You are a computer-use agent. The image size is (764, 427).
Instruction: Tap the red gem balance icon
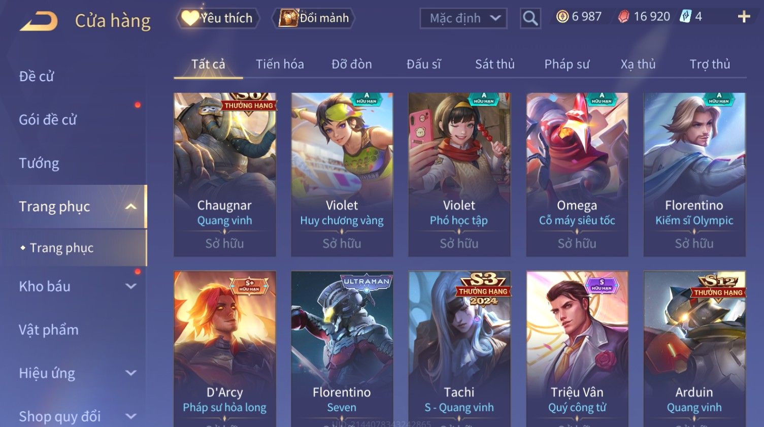pyautogui.click(x=623, y=17)
